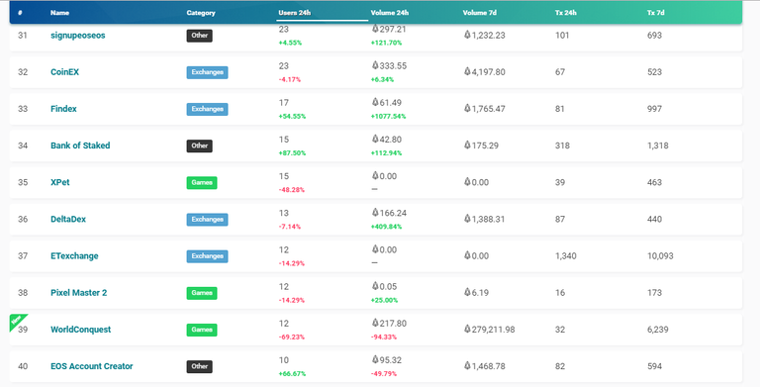The width and height of the screenshot is (760, 387).
Task: Click EOS icon beside 95.32 volume
Action: click(375, 360)
